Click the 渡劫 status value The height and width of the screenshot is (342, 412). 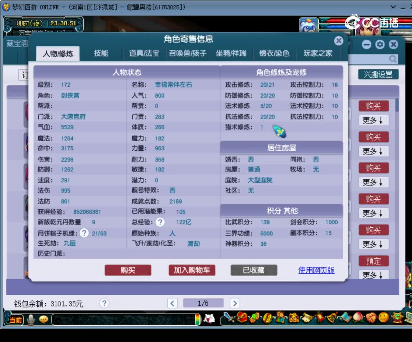tap(194, 244)
